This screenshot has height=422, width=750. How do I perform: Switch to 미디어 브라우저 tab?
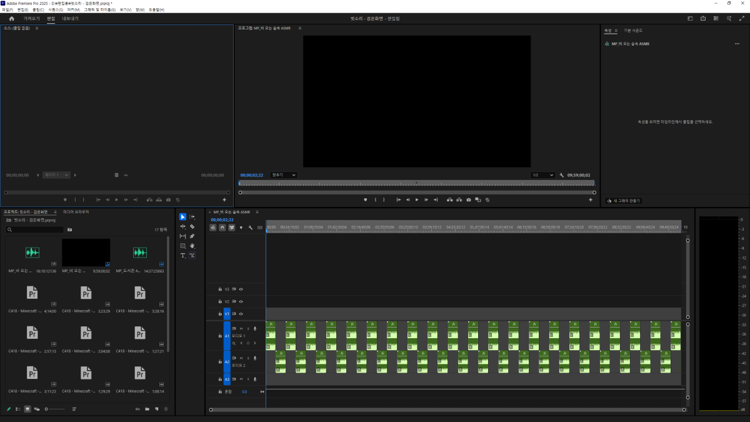76,212
